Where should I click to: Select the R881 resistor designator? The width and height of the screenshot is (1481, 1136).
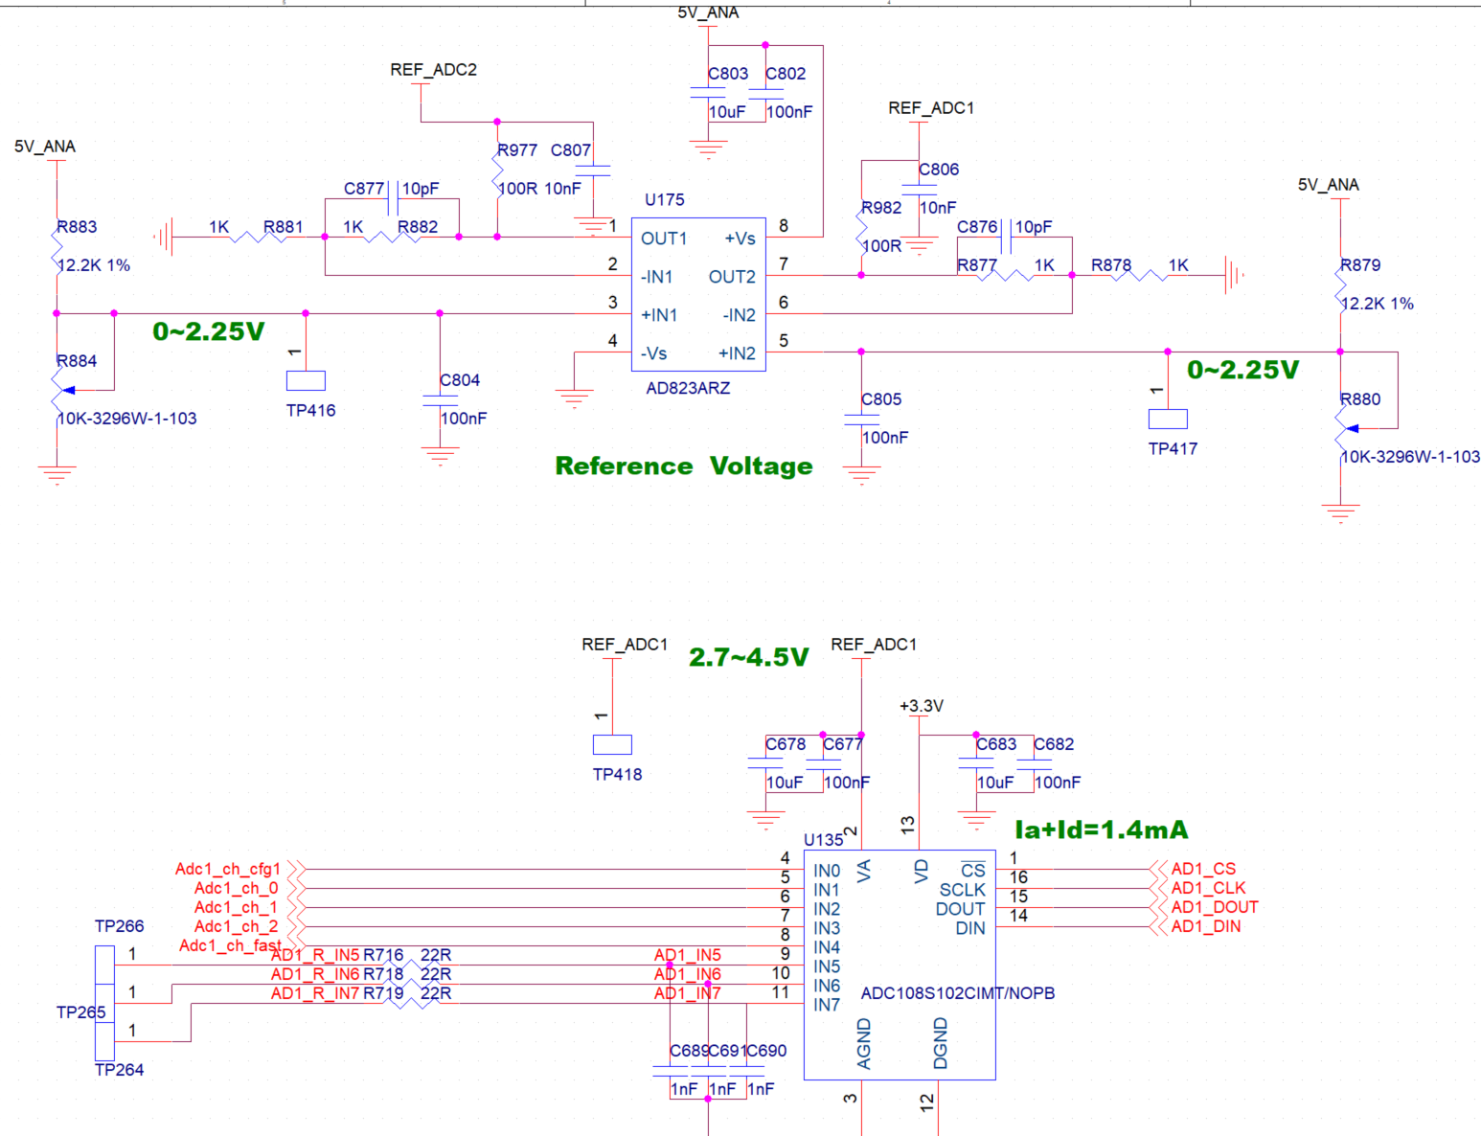(284, 227)
